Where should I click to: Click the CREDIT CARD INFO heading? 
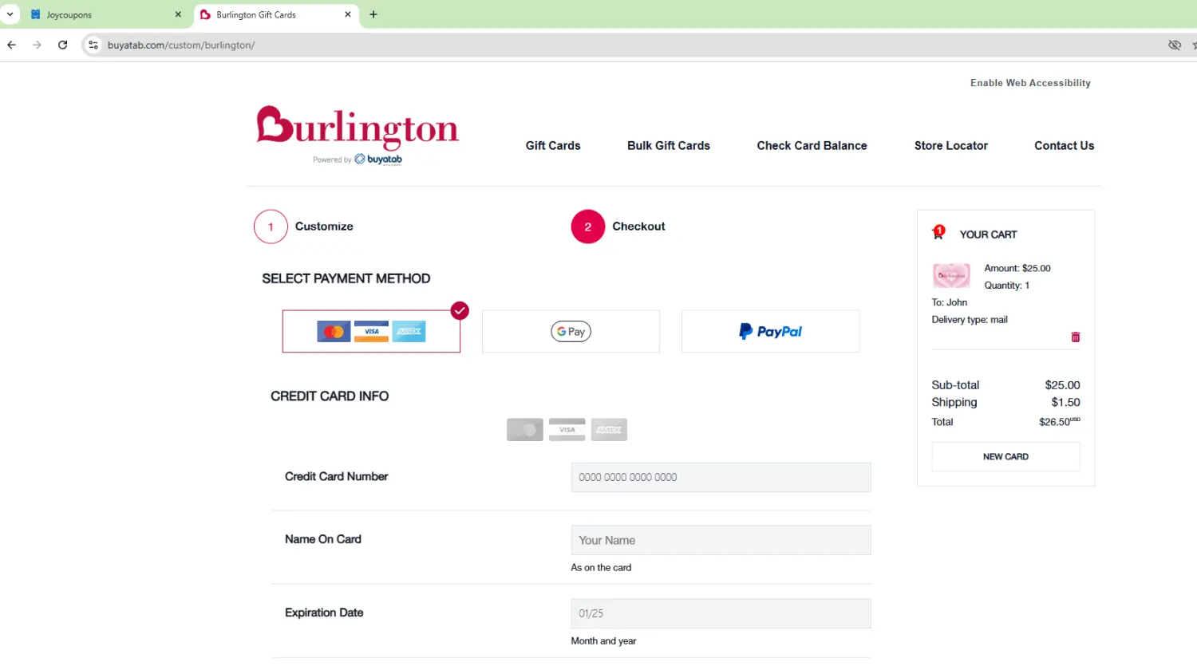(x=330, y=396)
